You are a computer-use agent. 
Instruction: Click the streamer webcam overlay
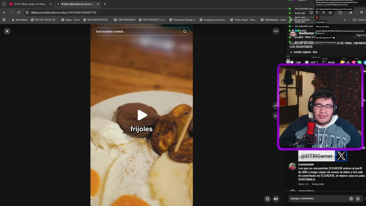(x=320, y=107)
